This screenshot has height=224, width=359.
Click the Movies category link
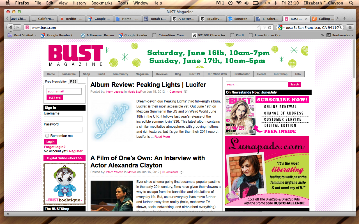[x=132, y=172]
